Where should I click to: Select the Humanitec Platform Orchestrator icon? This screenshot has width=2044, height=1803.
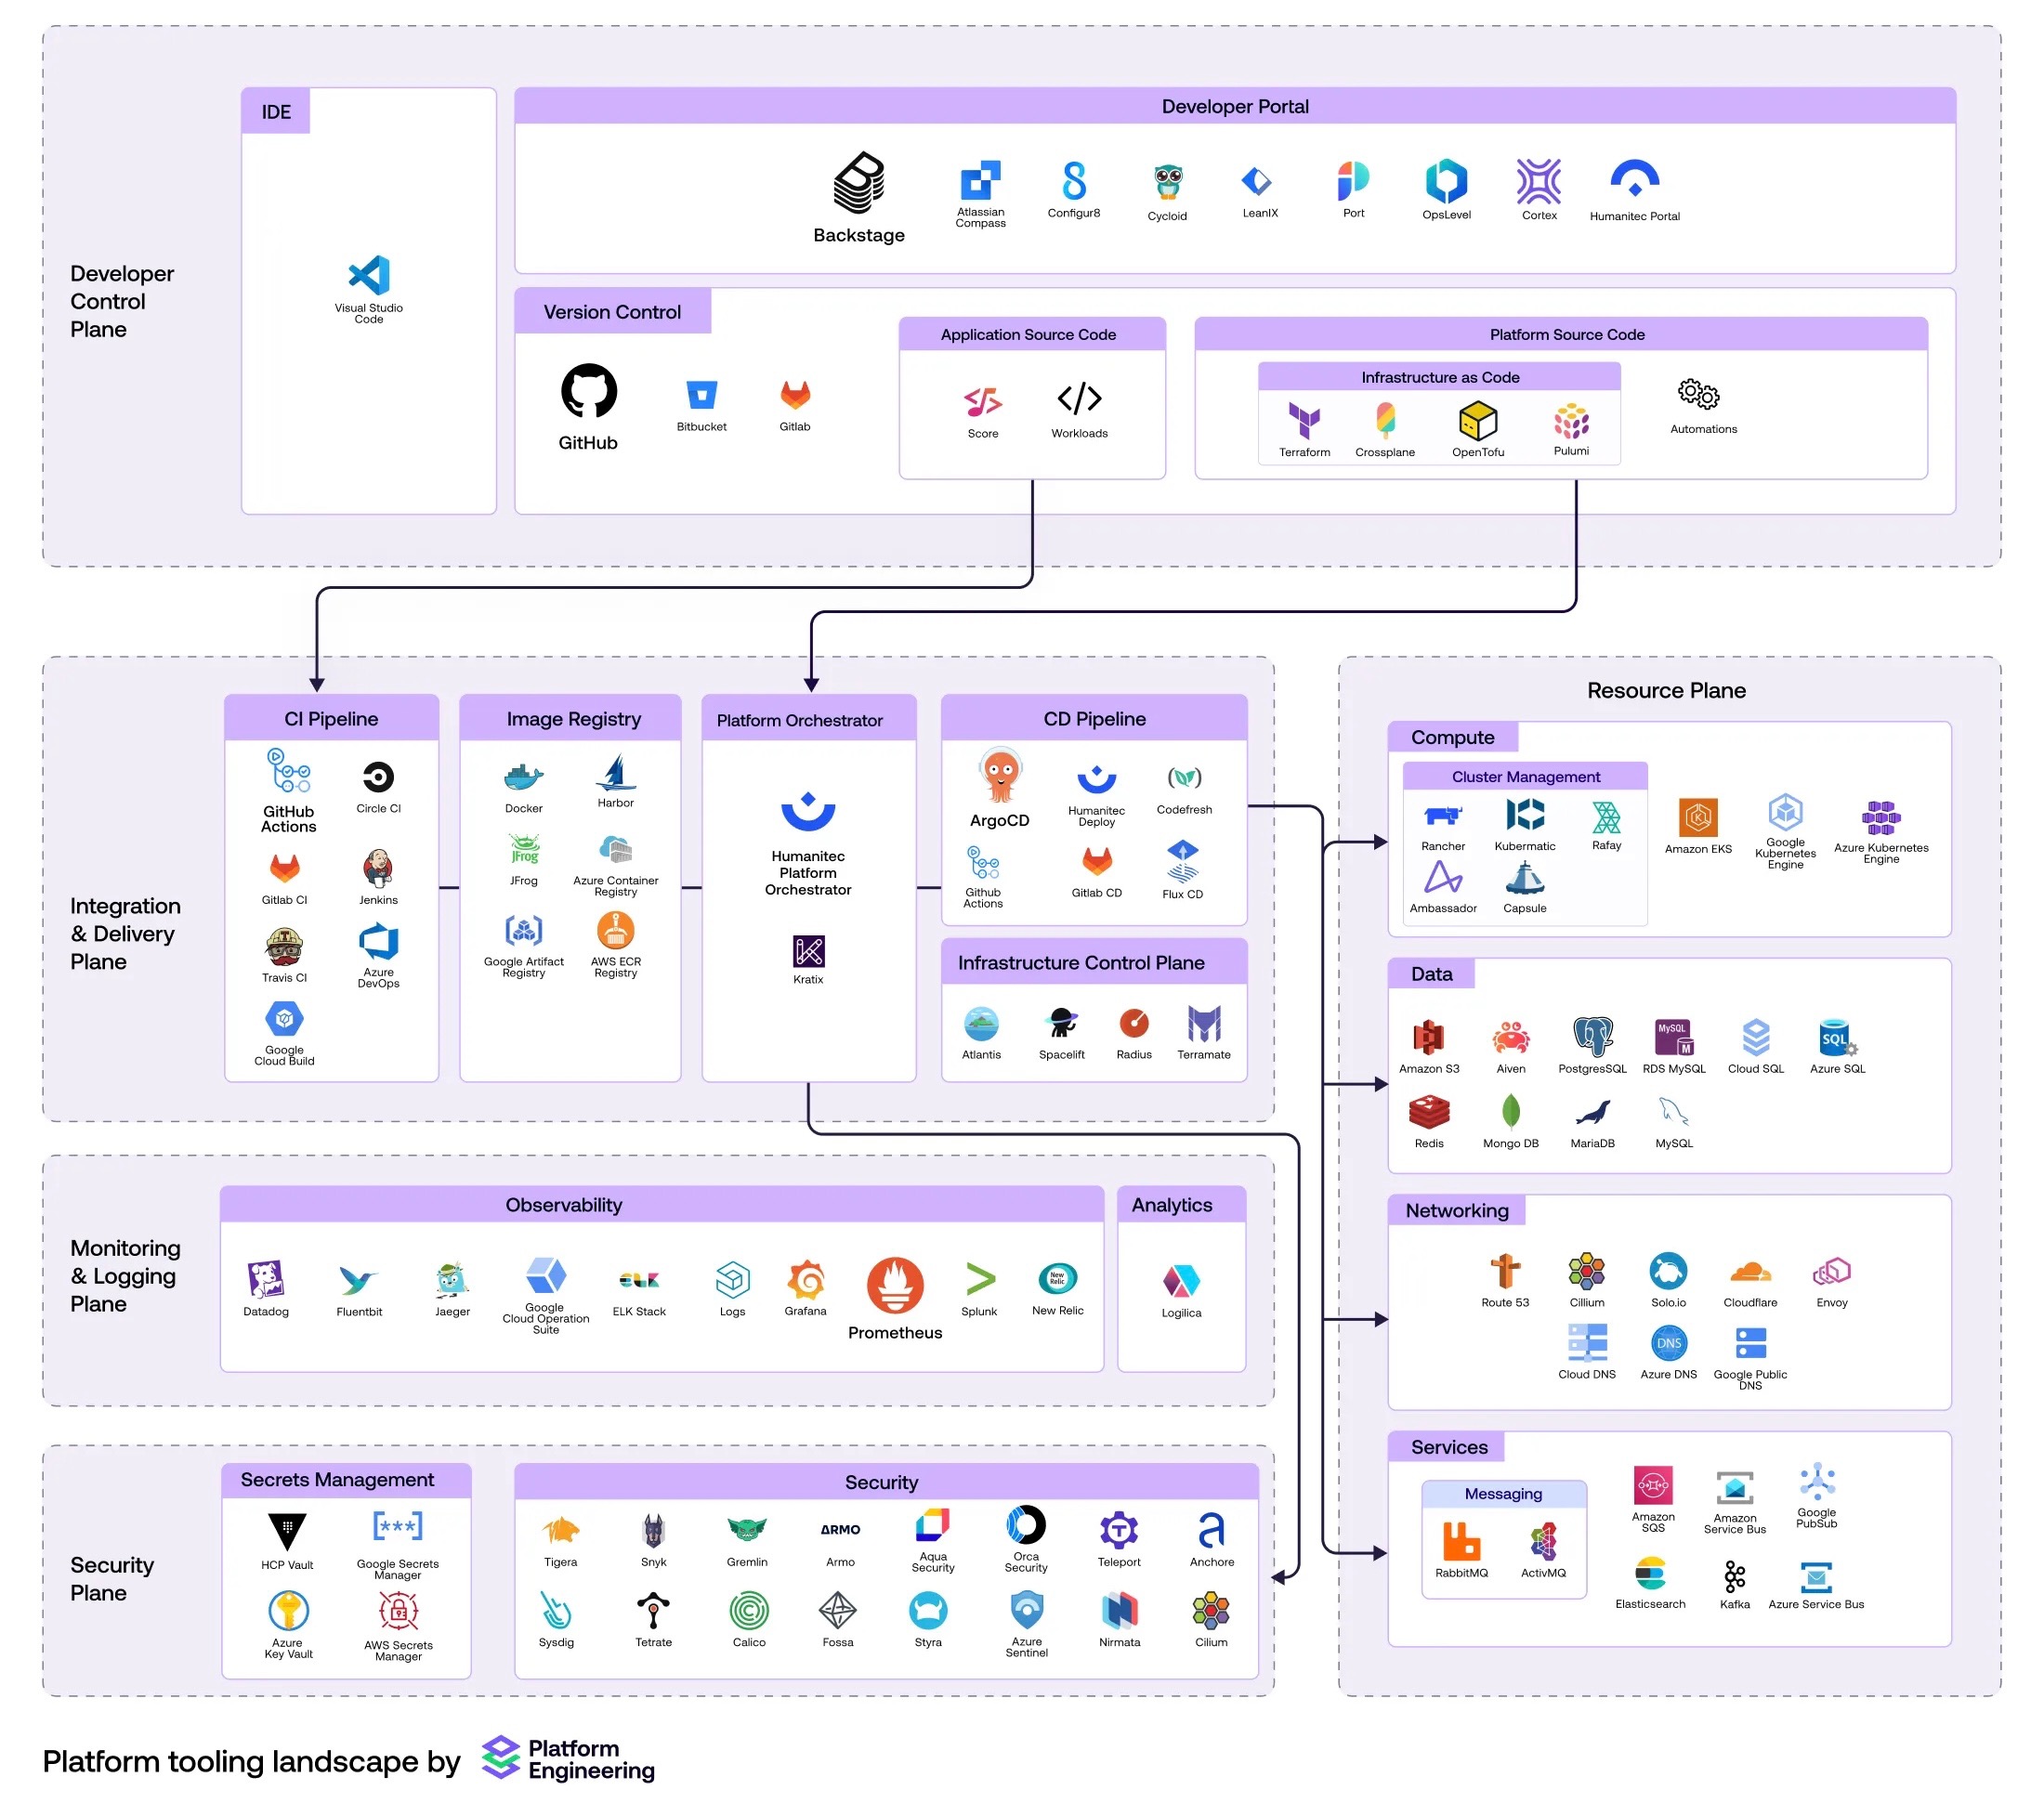click(x=807, y=811)
